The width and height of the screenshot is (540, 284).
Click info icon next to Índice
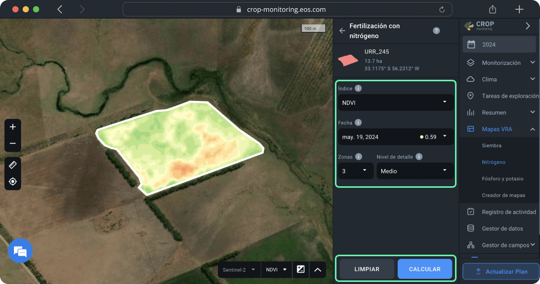click(x=358, y=88)
